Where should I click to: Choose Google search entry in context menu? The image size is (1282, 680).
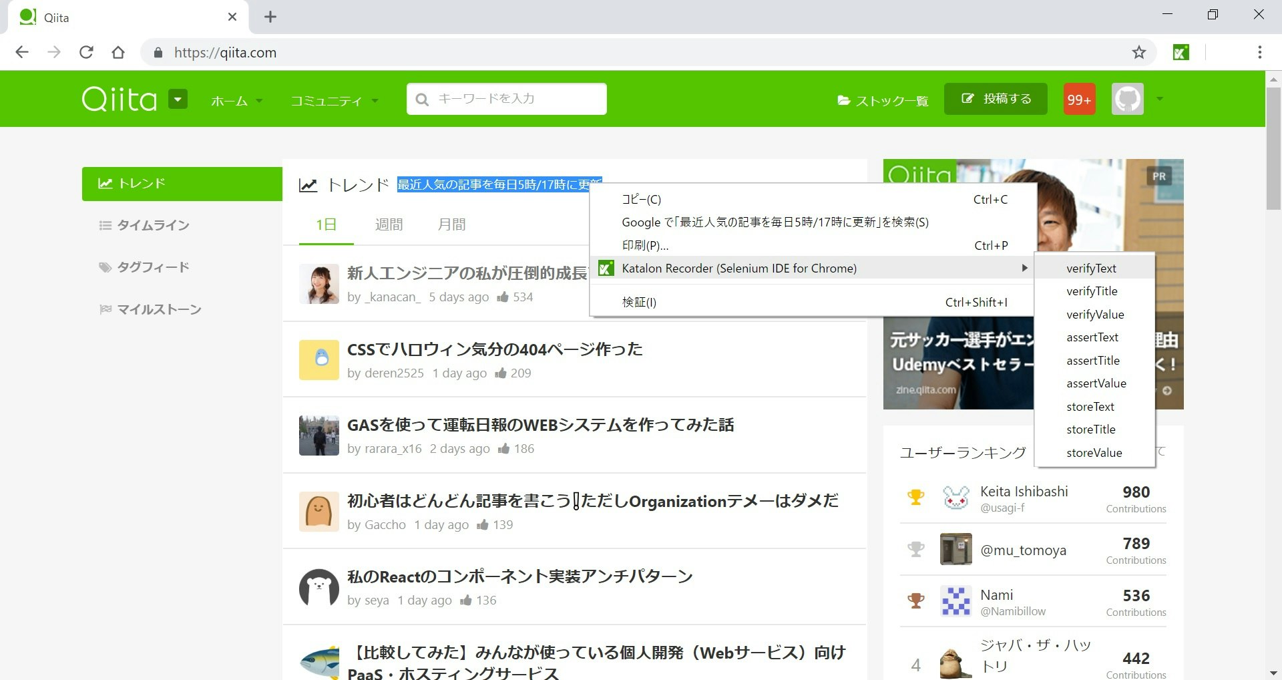(x=813, y=222)
